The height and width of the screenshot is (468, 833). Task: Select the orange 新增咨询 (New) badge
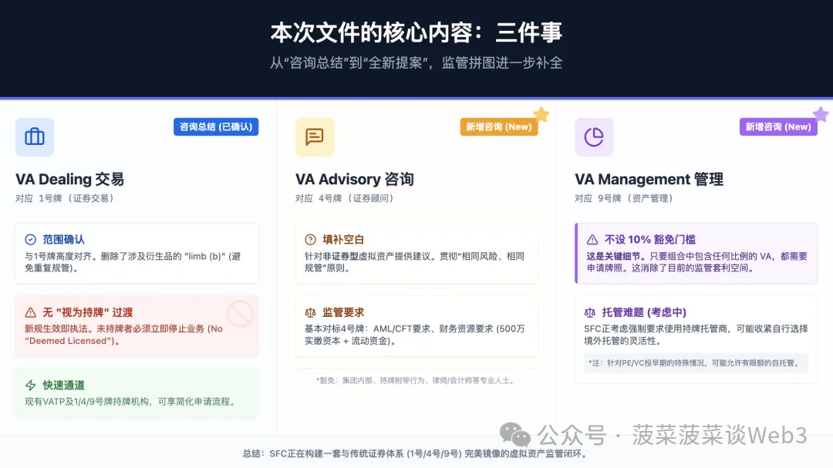pyautogui.click(x=498, y=126)
